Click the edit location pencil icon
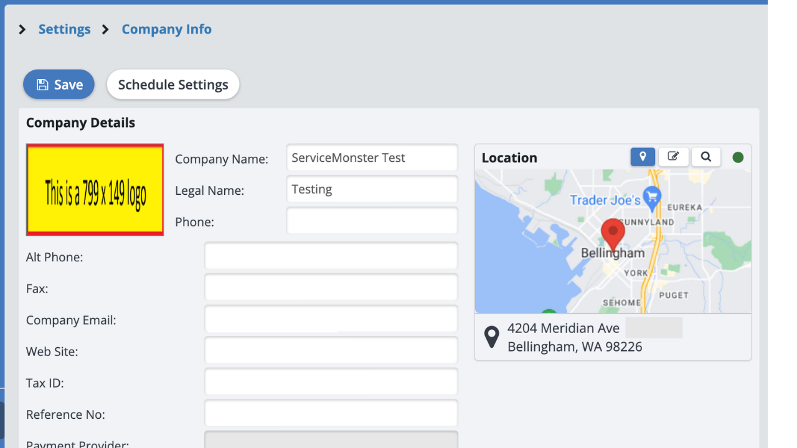 673,157
